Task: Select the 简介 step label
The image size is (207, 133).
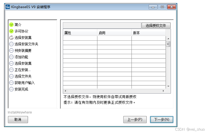Action: [18, 25]
